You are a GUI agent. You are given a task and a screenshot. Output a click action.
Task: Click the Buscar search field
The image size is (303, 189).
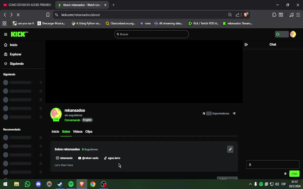(x=151, y=34)
